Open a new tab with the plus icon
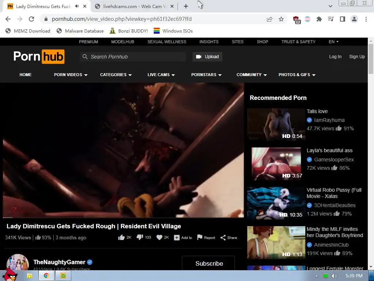 [186, 7]
